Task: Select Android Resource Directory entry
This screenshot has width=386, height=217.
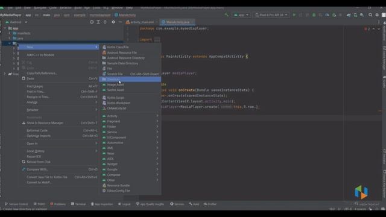Action: (130, 58)
